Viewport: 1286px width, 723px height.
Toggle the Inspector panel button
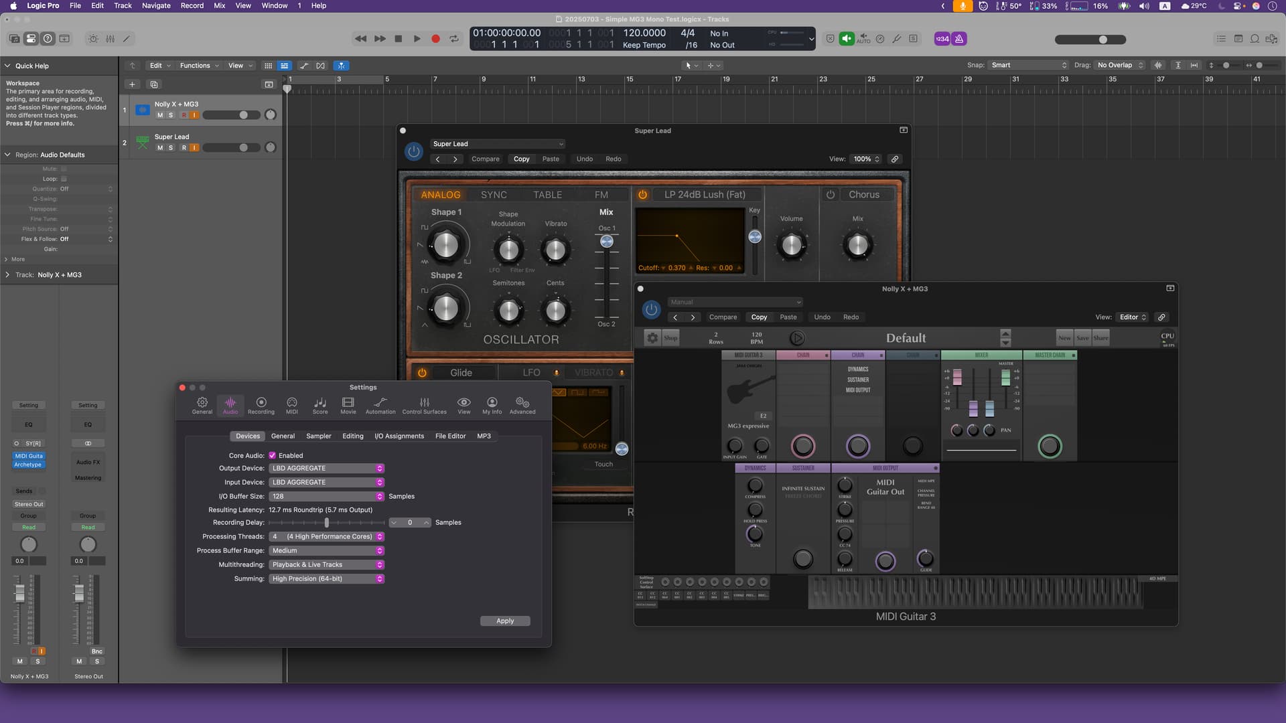[31, 39]
